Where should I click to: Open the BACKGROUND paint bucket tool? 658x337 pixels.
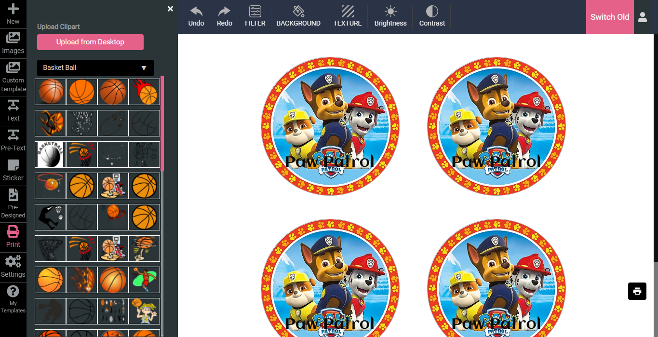(298, 12)
